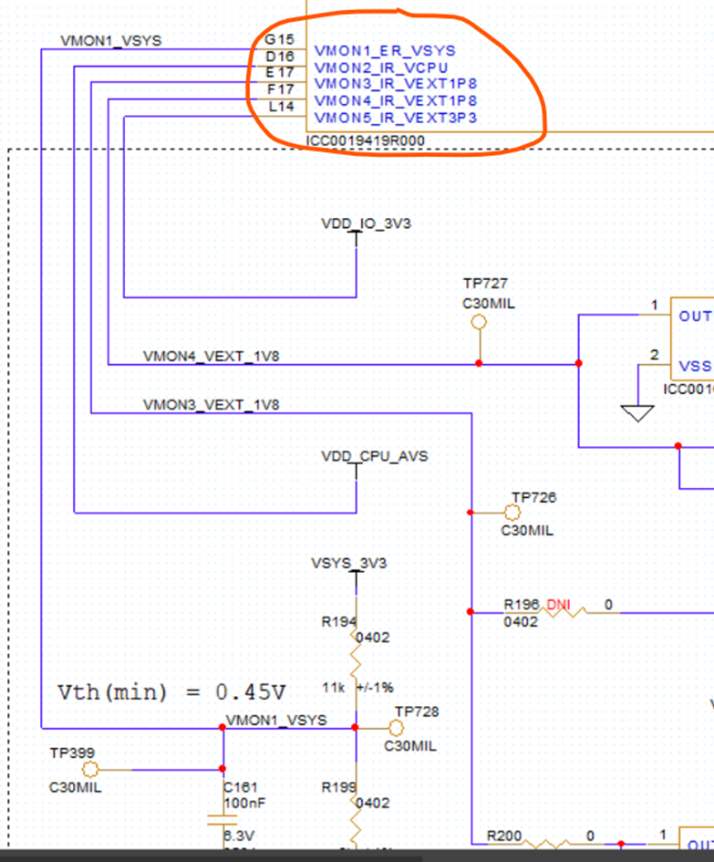Click the C30MIL label under TP399

tap(76, 787)
